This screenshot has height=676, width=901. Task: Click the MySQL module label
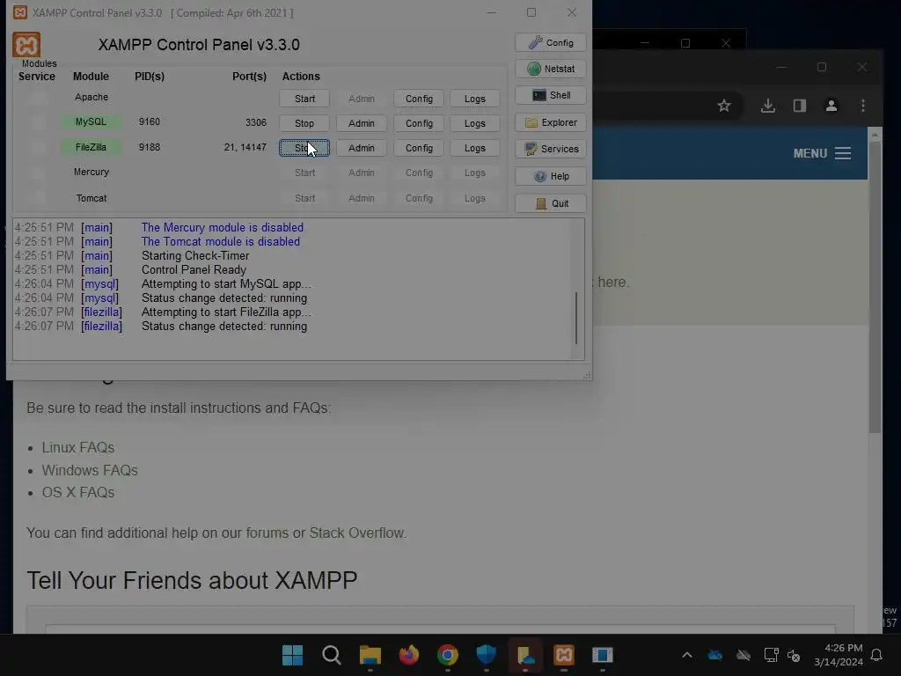click(x=91, y=121)
